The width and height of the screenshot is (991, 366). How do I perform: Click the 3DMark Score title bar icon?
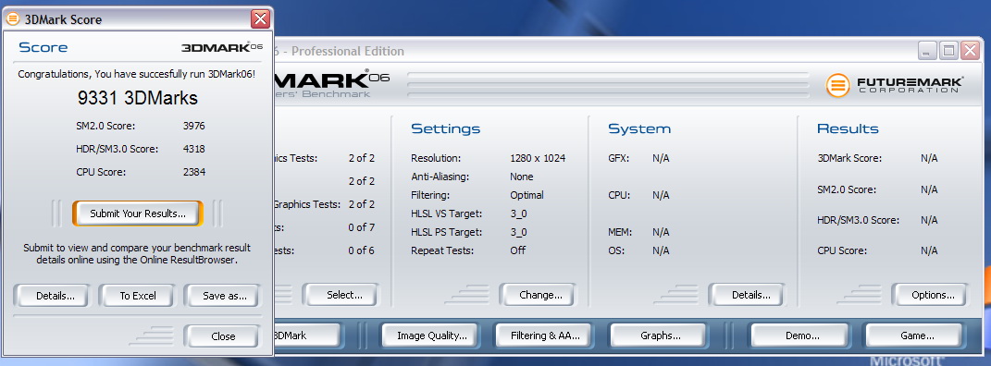click(13, 18)
